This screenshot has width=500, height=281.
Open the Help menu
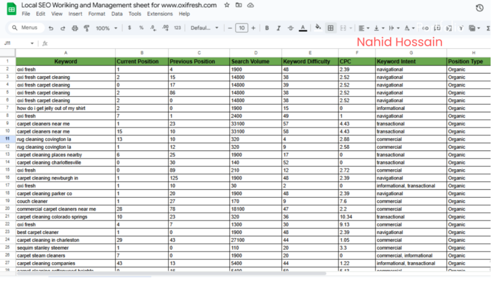pos(184,14)
